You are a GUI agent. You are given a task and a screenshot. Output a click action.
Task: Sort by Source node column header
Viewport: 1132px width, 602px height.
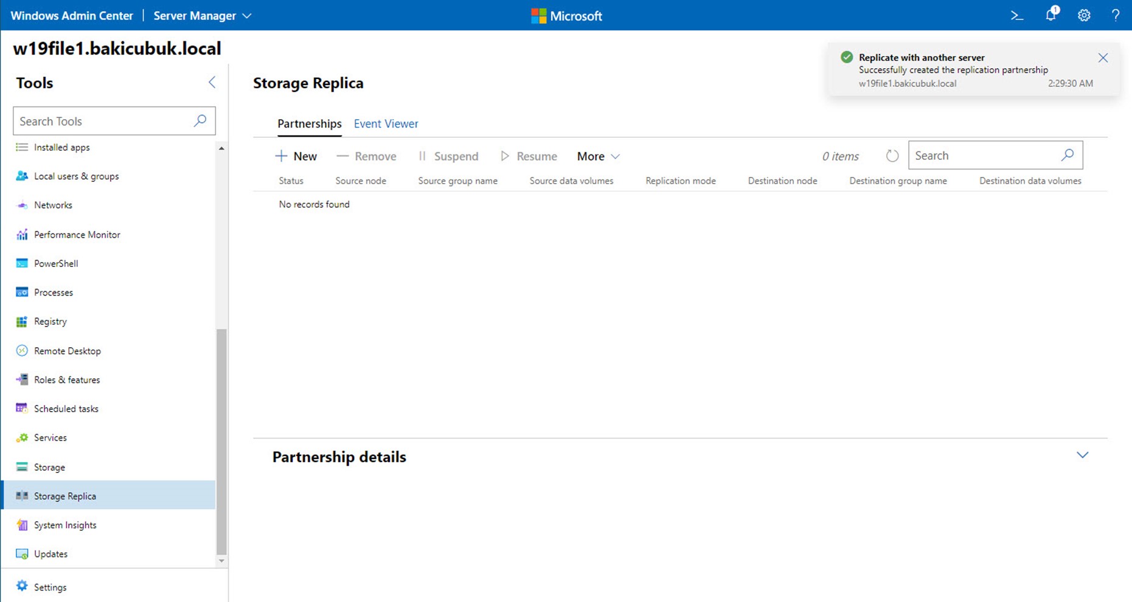pyautogui.click(x=361, y=181)
